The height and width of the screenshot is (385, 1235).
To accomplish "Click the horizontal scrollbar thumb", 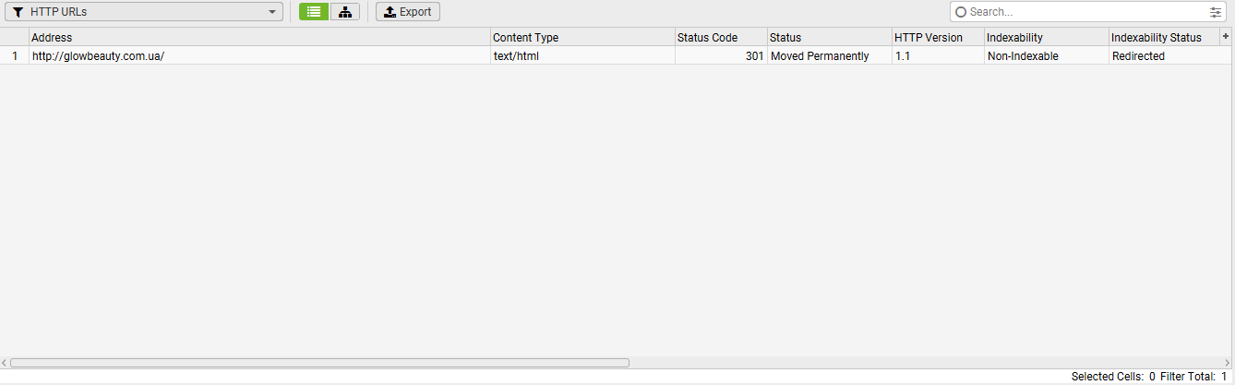I will (x=318, y=363).
